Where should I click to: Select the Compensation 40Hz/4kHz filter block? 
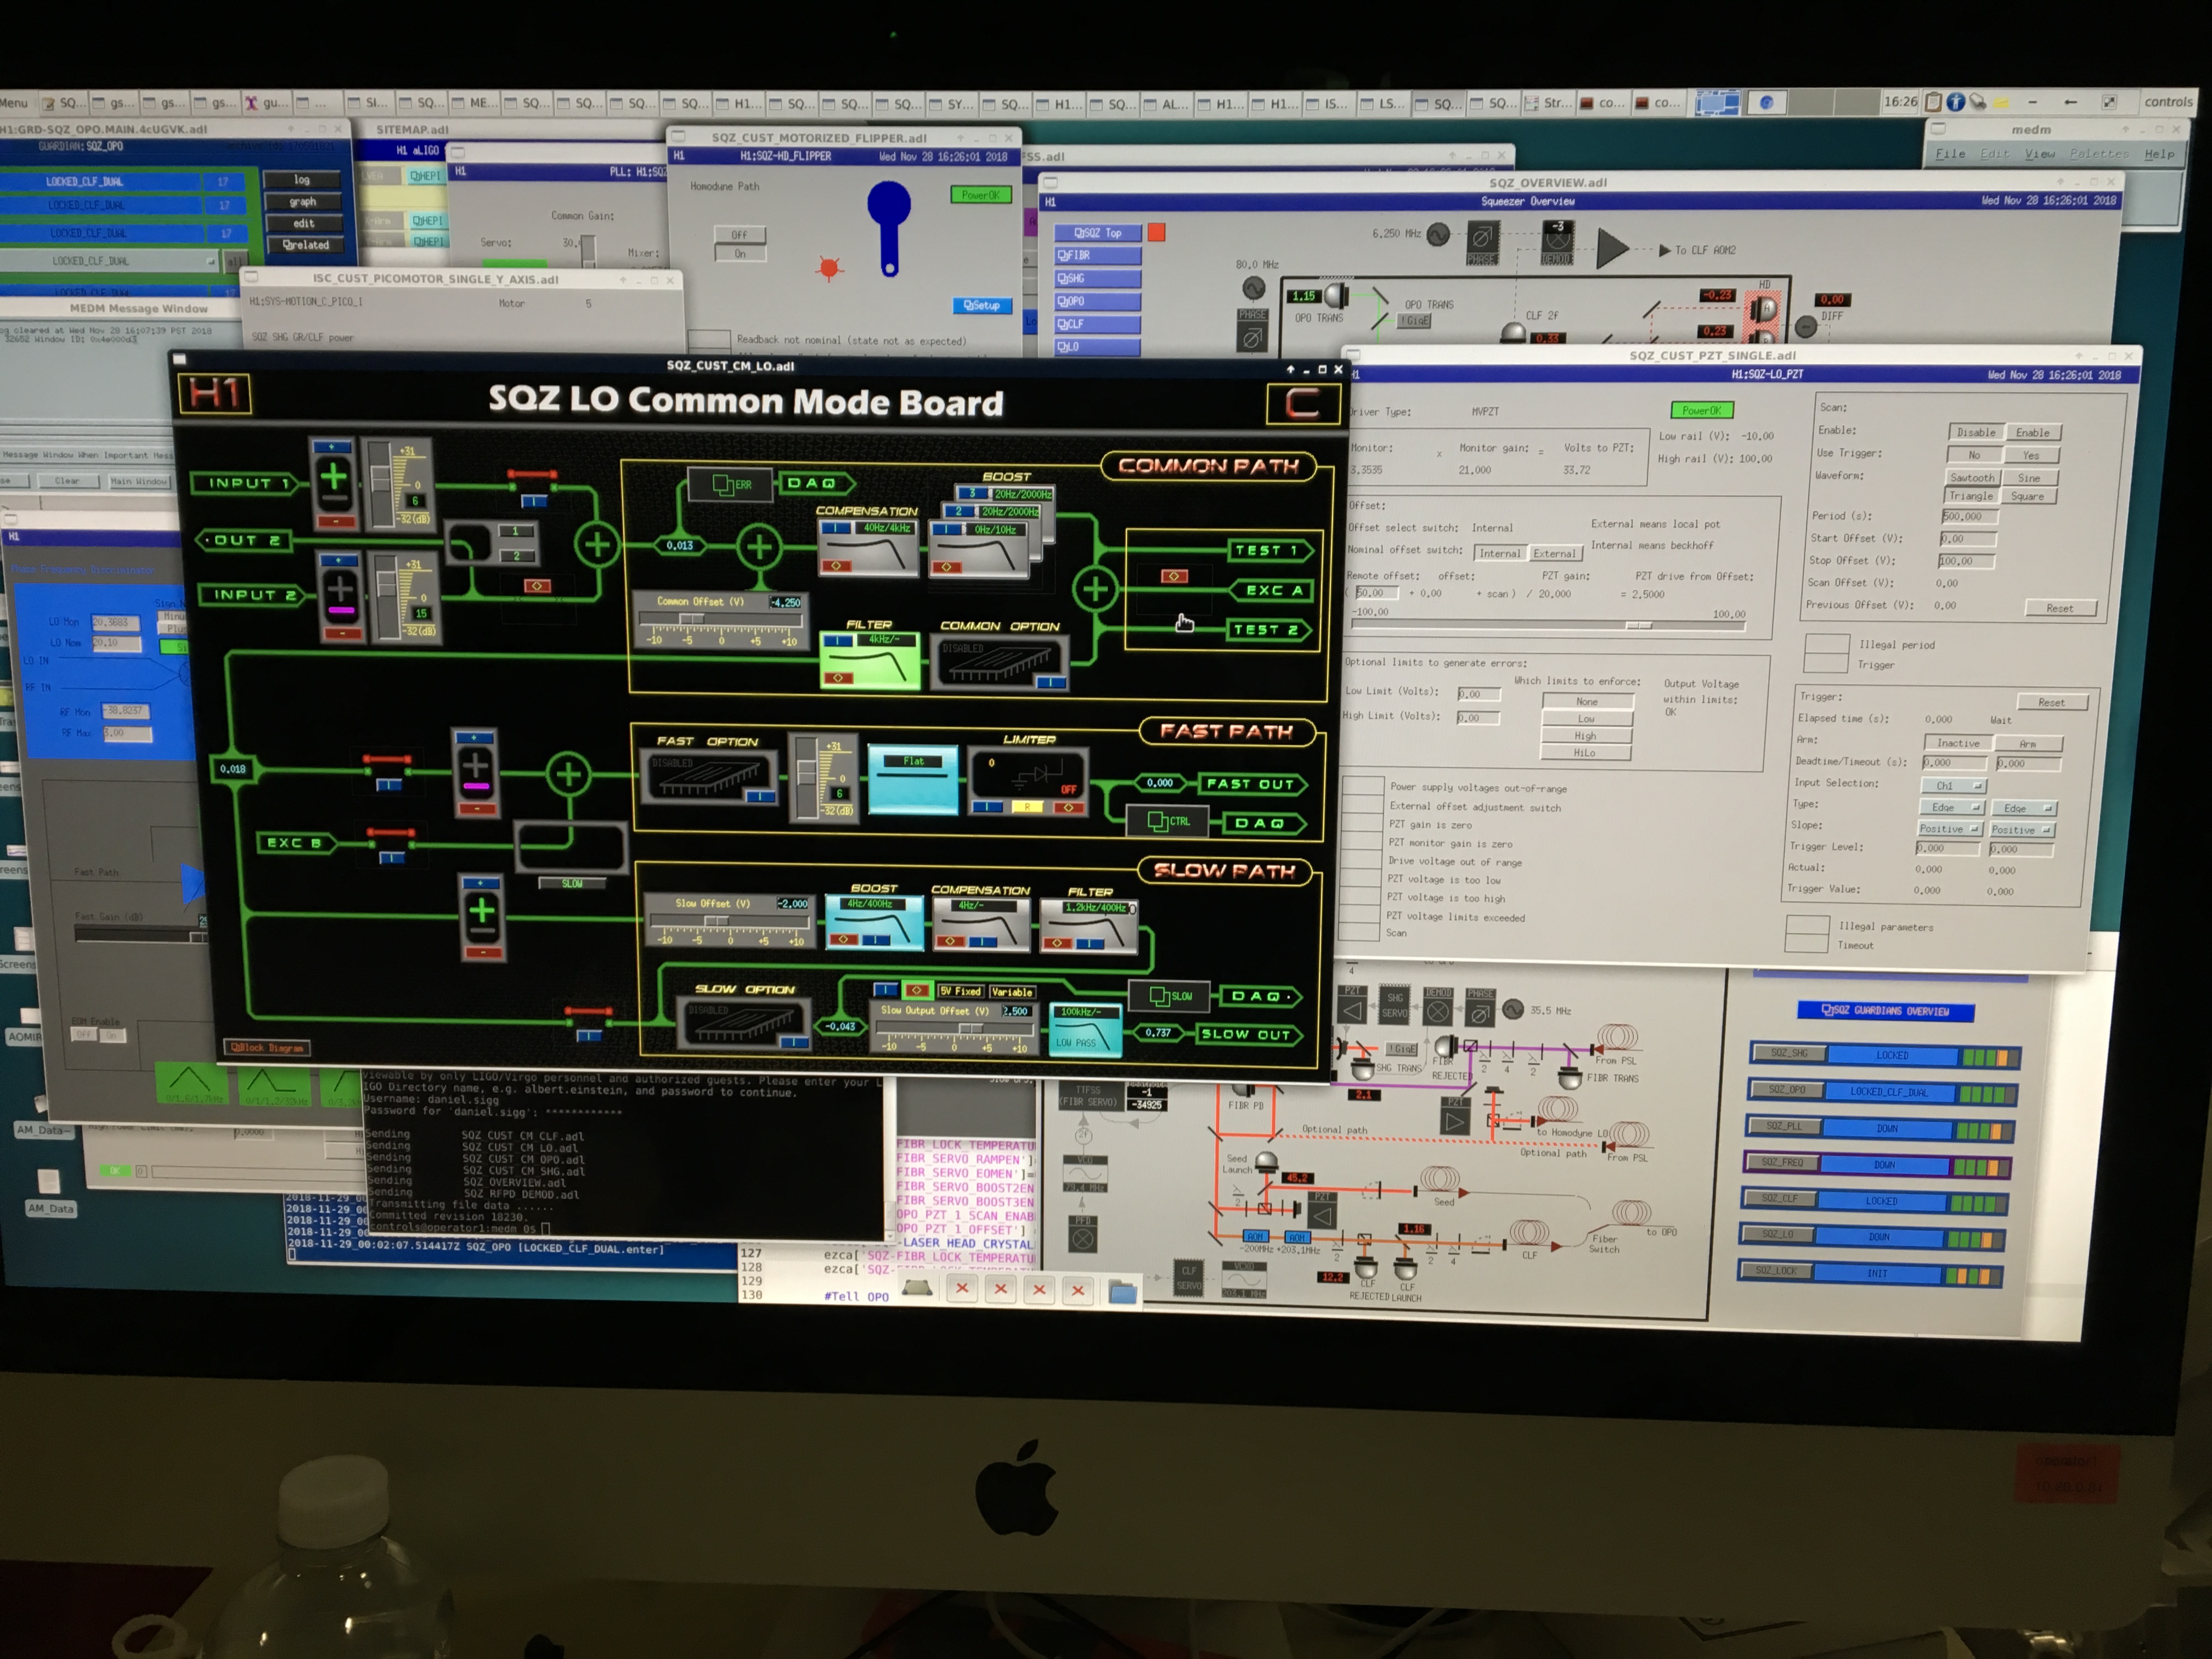click(868, 549)
